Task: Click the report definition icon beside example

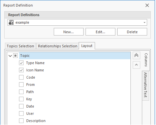Action: click(11, 23)
